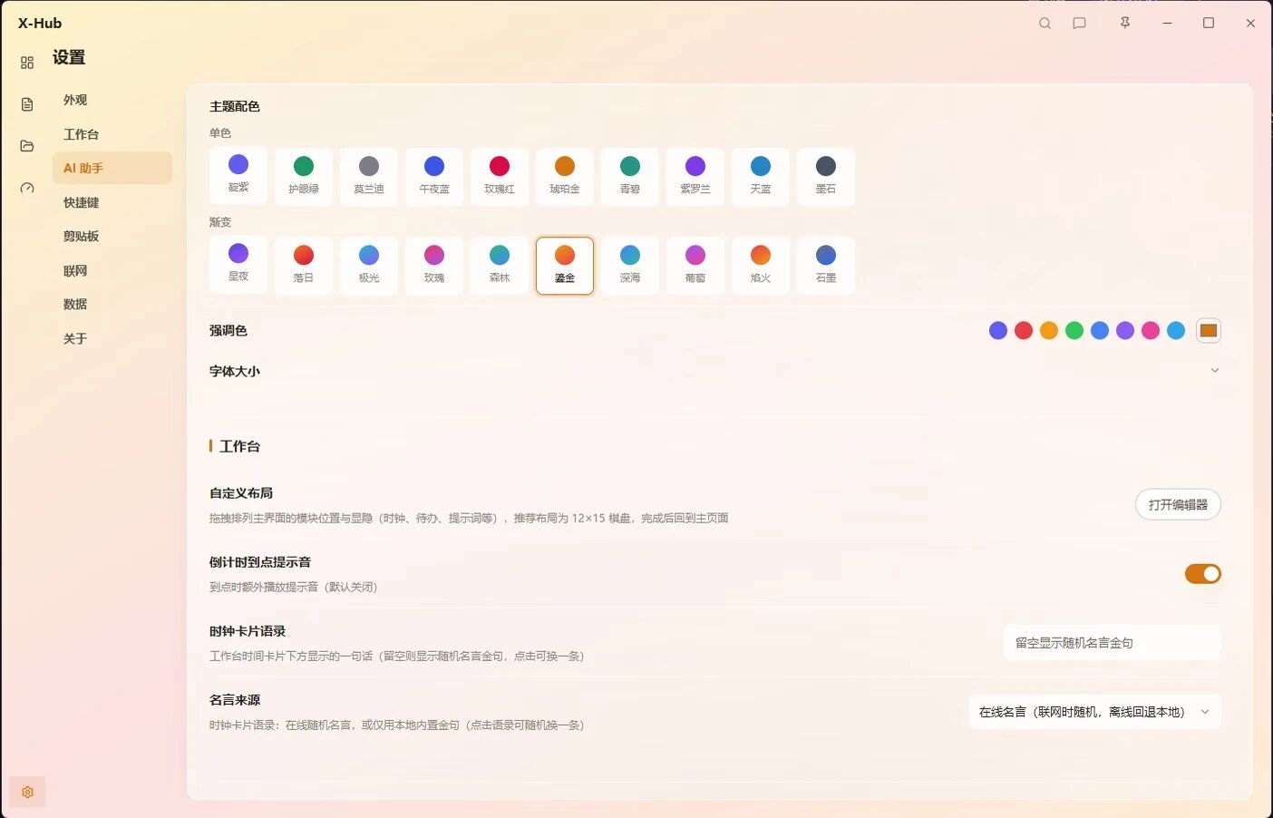Switch to the 快捷键 settings section
1273x818 pixels.
(112, 202)
